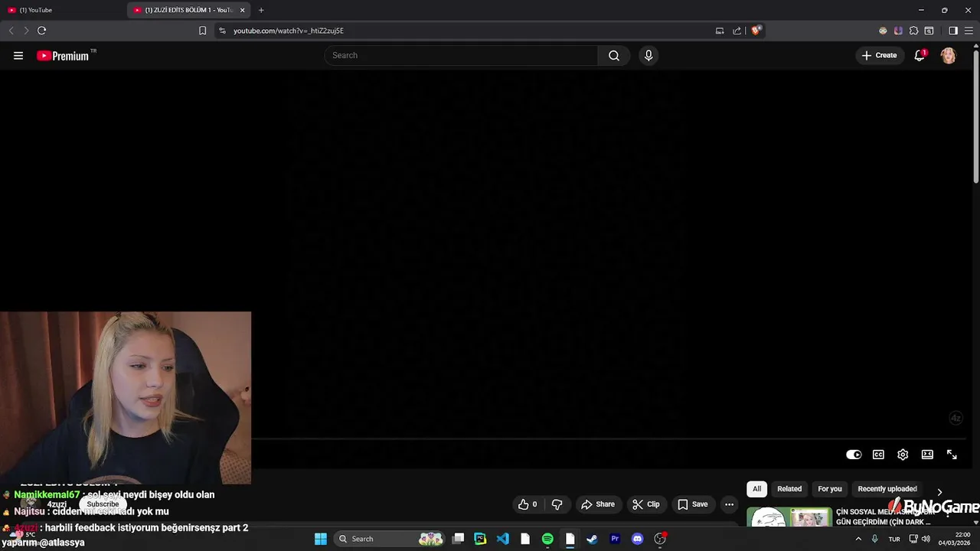Like the video with thumbs up
The height and width of the screenshot is (551, 980).
coord(528,504)
